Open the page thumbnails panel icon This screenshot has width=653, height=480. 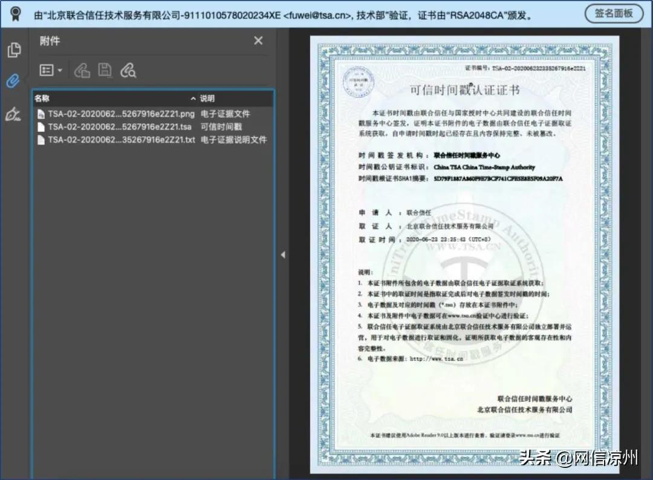tap(14, 50)
